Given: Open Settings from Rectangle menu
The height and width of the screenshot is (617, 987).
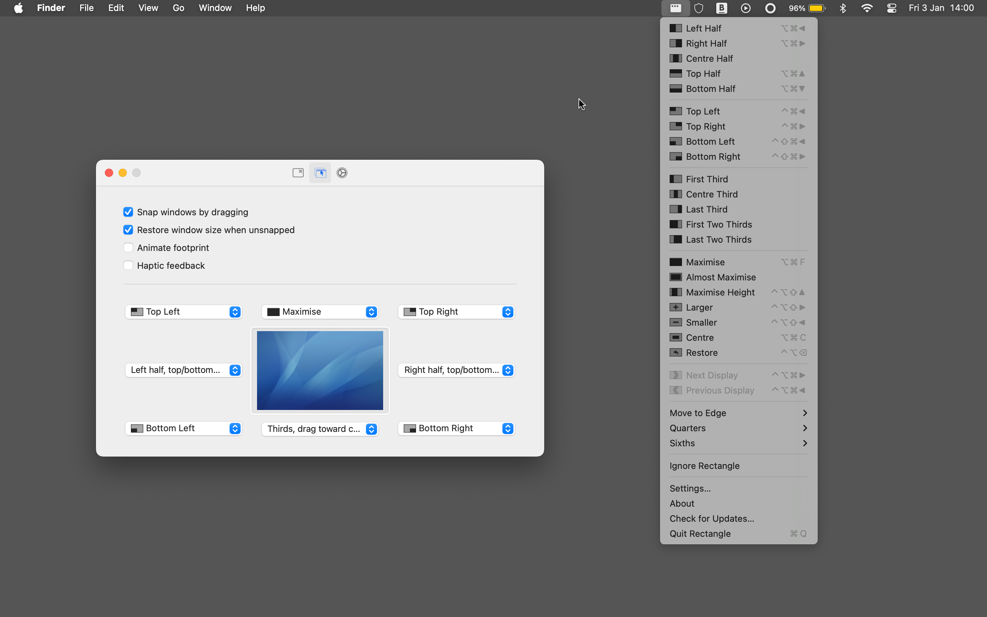Looking at the screenshot, I should point(689,488).
